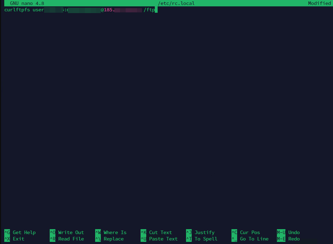Click the ^U Paste Text shortcut icon

click(x=143, y=239)
